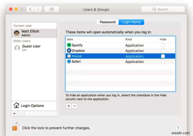Screen dimensions: 193x136
Task: Click the lock instruction text
Action: pyautogui.click(x=56, y=128)
